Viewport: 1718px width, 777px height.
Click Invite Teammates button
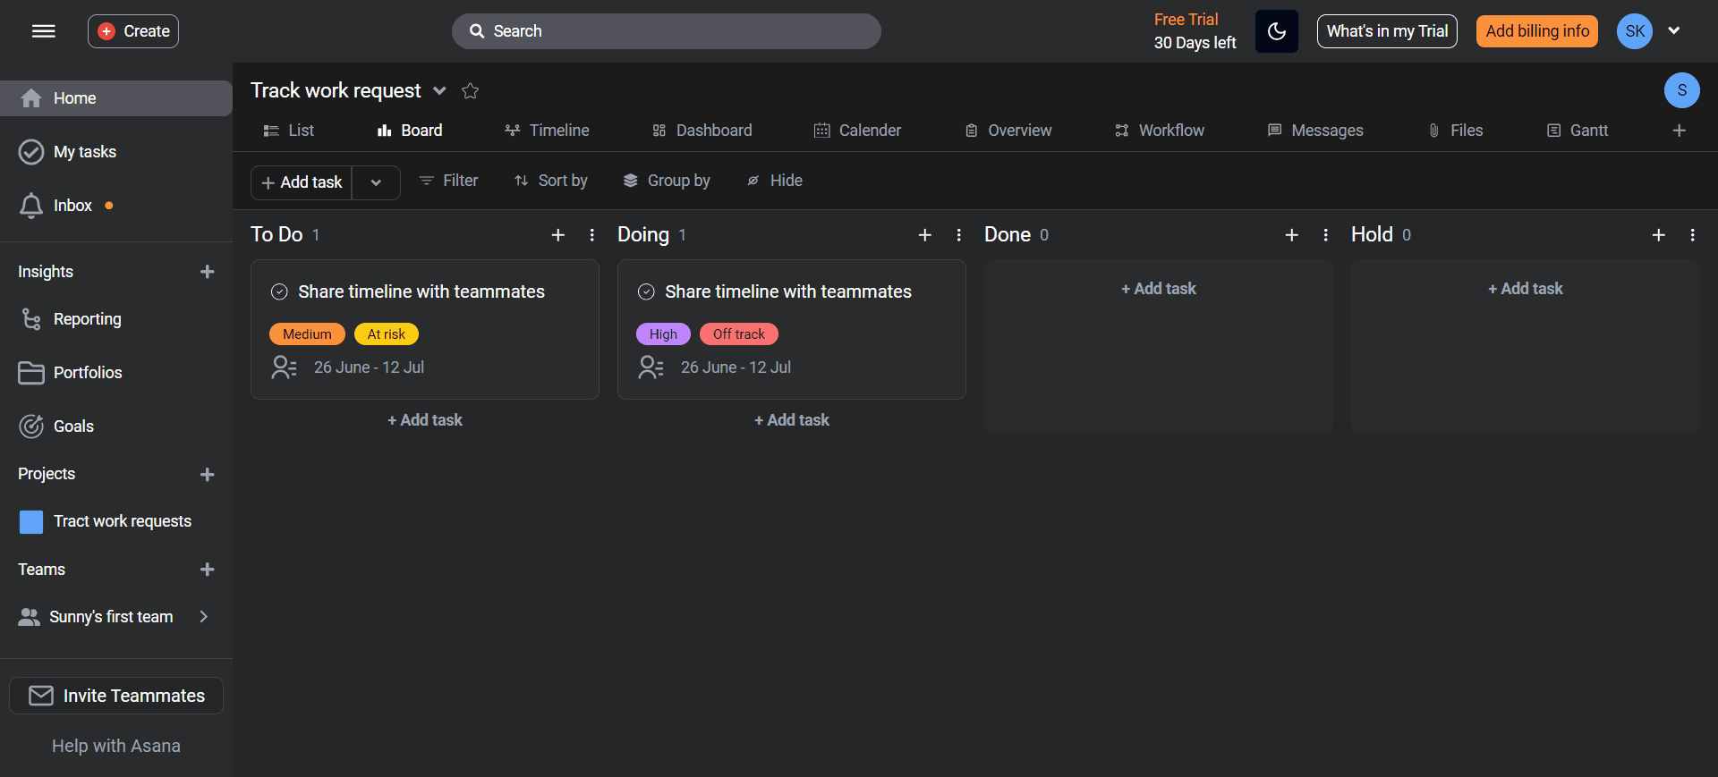click(x=116, y=696)
